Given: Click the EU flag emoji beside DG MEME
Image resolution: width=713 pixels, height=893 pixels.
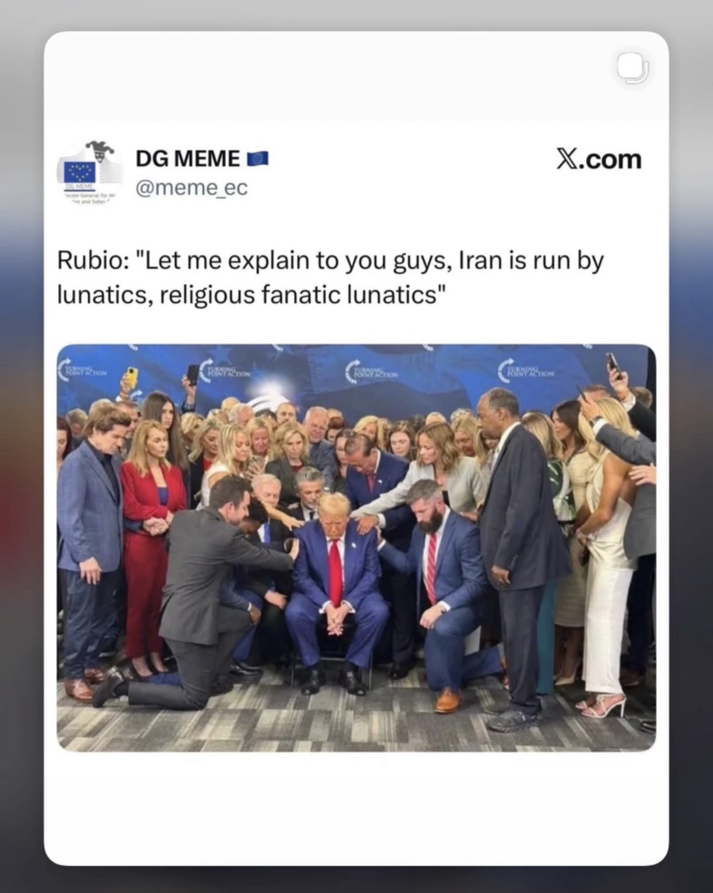Looking at the screenshot, I should [x=258, y=159].
